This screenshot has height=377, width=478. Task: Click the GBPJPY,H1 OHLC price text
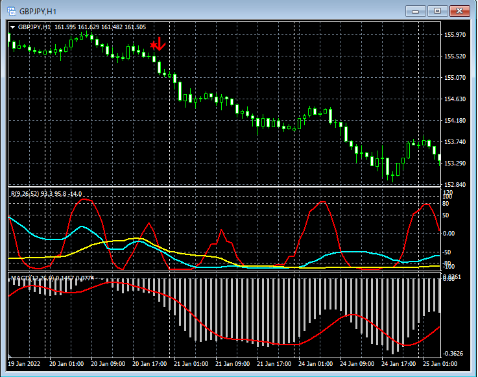100,27
